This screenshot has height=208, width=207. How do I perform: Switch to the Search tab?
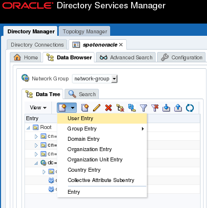pos(82,94)
